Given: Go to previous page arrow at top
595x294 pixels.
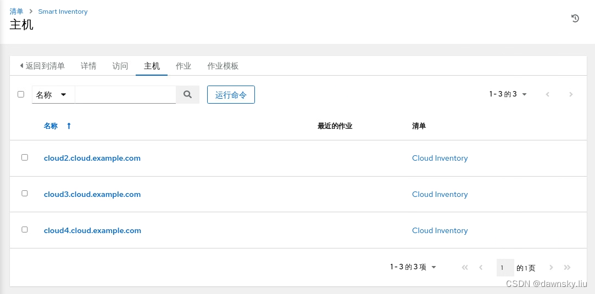Looking at the screenshot, I should point(548,94).
